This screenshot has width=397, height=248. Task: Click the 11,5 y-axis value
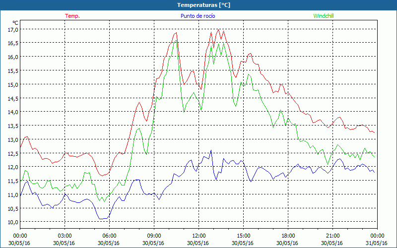tap(13, 181)
